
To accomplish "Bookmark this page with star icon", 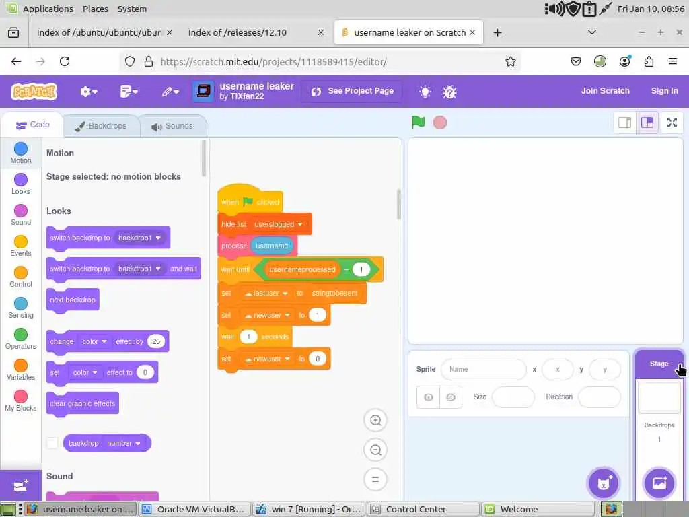I will [510, 61].
